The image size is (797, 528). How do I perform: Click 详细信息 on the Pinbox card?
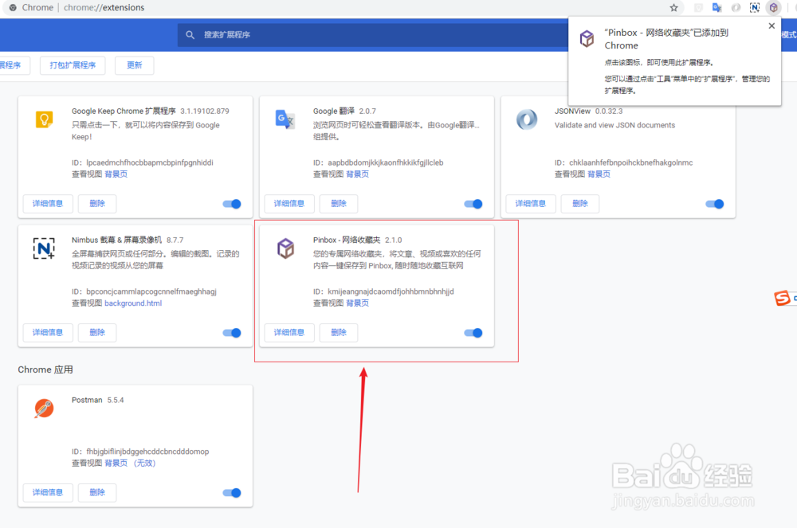pyautogui.click(x=289, y=333)
